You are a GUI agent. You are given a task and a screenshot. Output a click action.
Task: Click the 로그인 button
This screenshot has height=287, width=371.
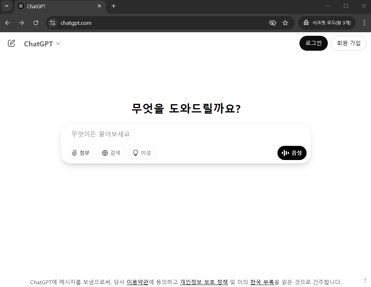(313, 43)
